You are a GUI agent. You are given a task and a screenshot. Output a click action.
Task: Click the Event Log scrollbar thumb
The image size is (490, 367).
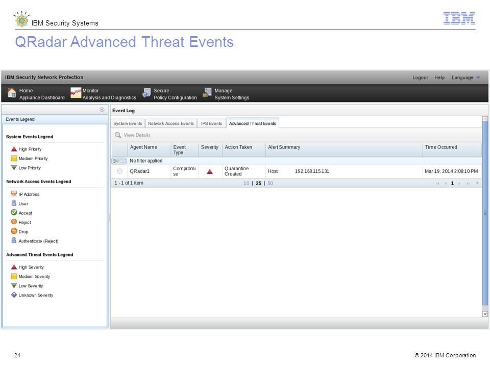point(485,214)
